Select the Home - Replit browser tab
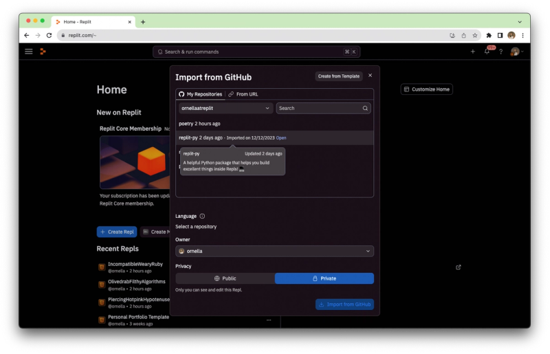 (93, 22)
